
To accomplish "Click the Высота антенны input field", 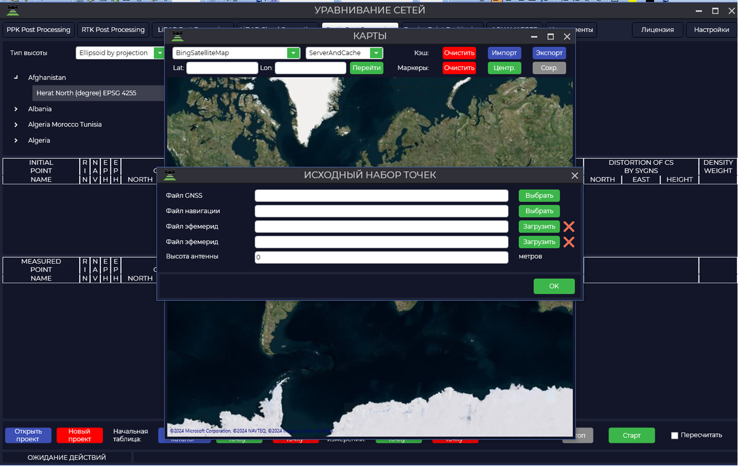I will [381, 257].
